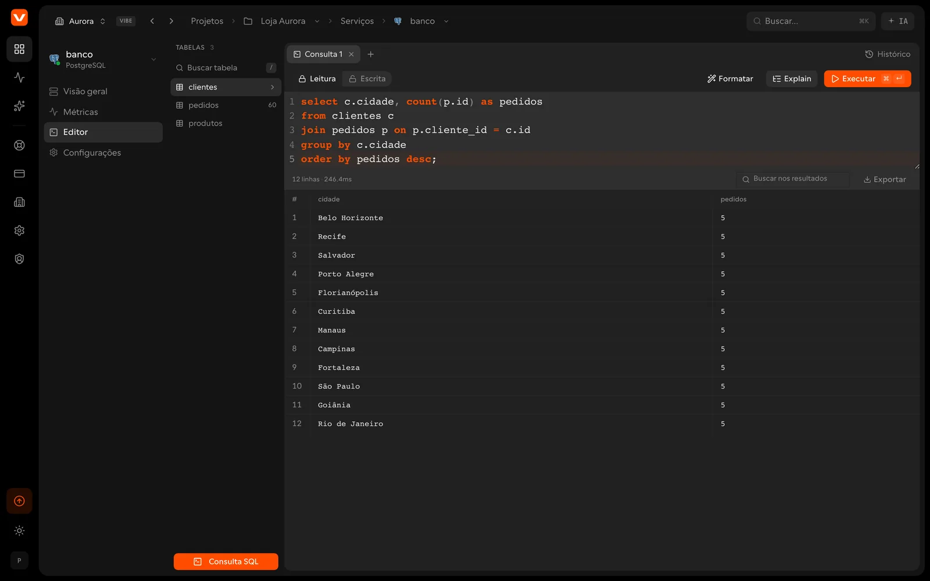Focus the Buscar tabela search field
Image resolution: width=930 pixels, height=581 pixels.
click(226, 67)
